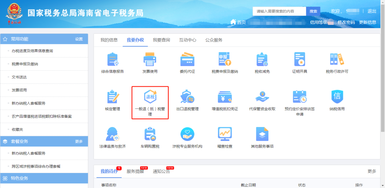Click 退出 to log out
The width and height of the screenshot is (385, 188).
[x=372, y=11]
